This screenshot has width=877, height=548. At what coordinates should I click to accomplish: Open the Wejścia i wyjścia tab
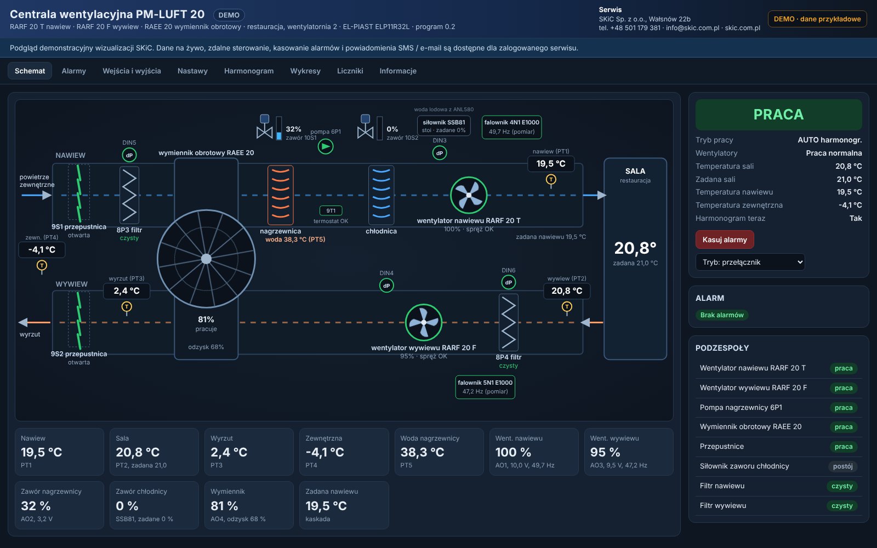[132, 71]
